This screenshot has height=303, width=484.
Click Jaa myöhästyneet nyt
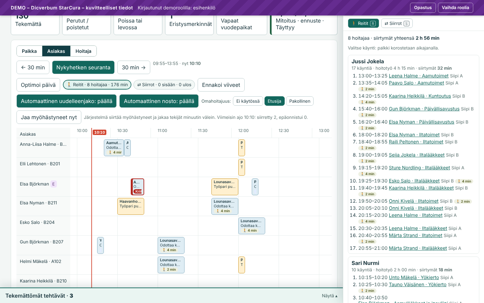[x=49, y=117]
